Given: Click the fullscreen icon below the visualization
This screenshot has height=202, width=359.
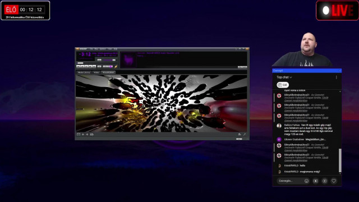Looking at the screenshot, I should (79, 135).
